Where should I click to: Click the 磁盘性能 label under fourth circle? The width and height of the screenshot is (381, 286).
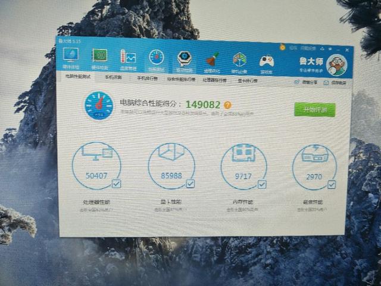point(313,203)
